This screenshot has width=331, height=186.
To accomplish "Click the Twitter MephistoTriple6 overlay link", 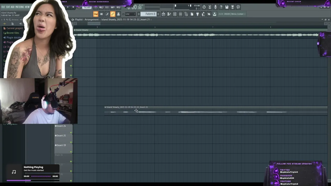I will pos(289,171).
